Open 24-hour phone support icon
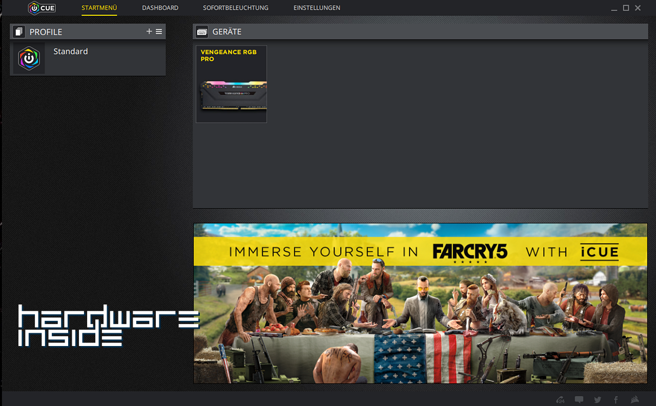656x406 pixels. coord(560,400)
